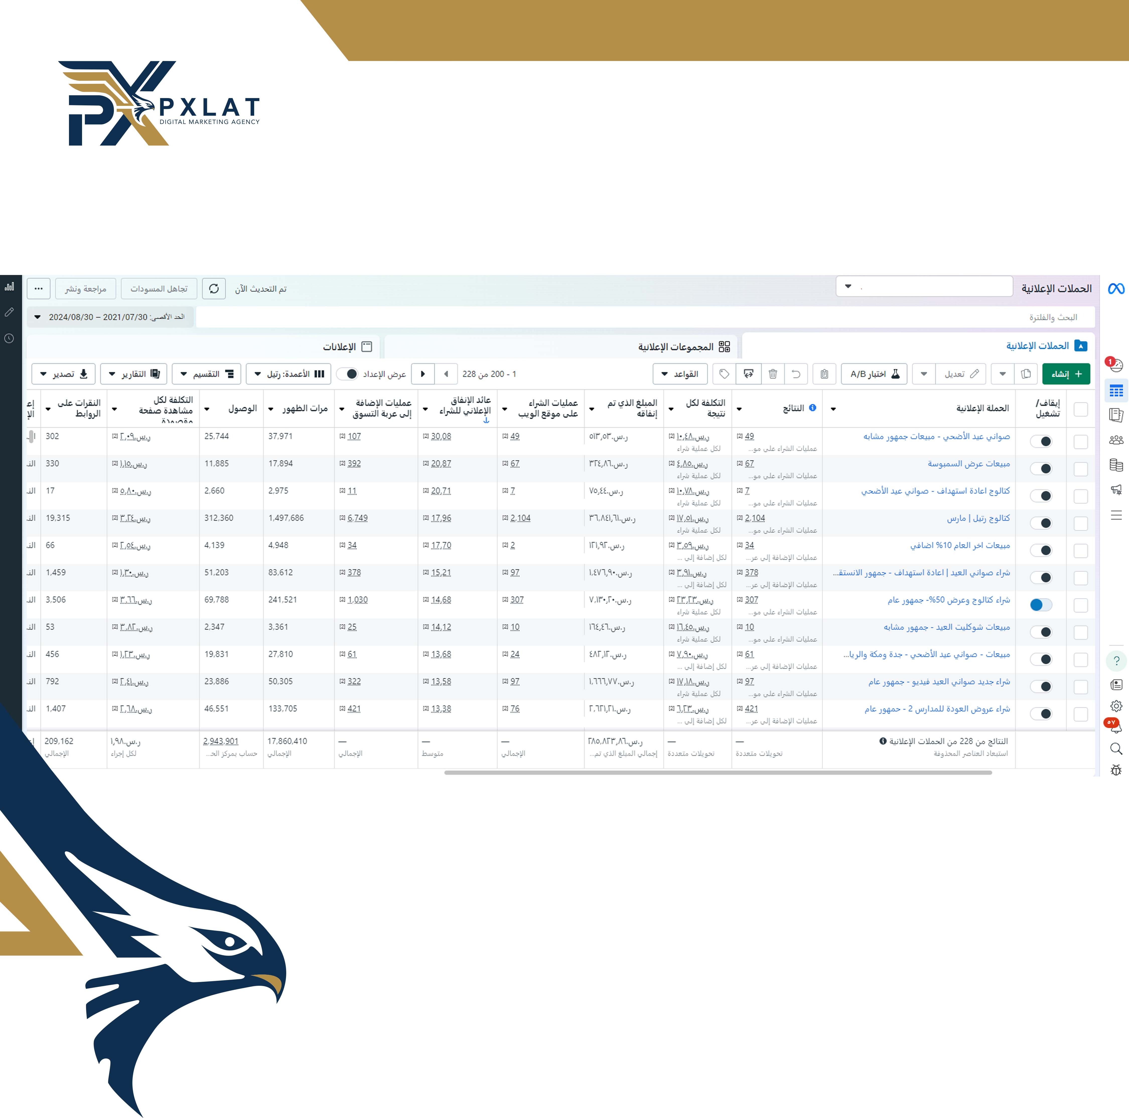
Task: Click the trash delete icon
Action: [x=772, y=374]
